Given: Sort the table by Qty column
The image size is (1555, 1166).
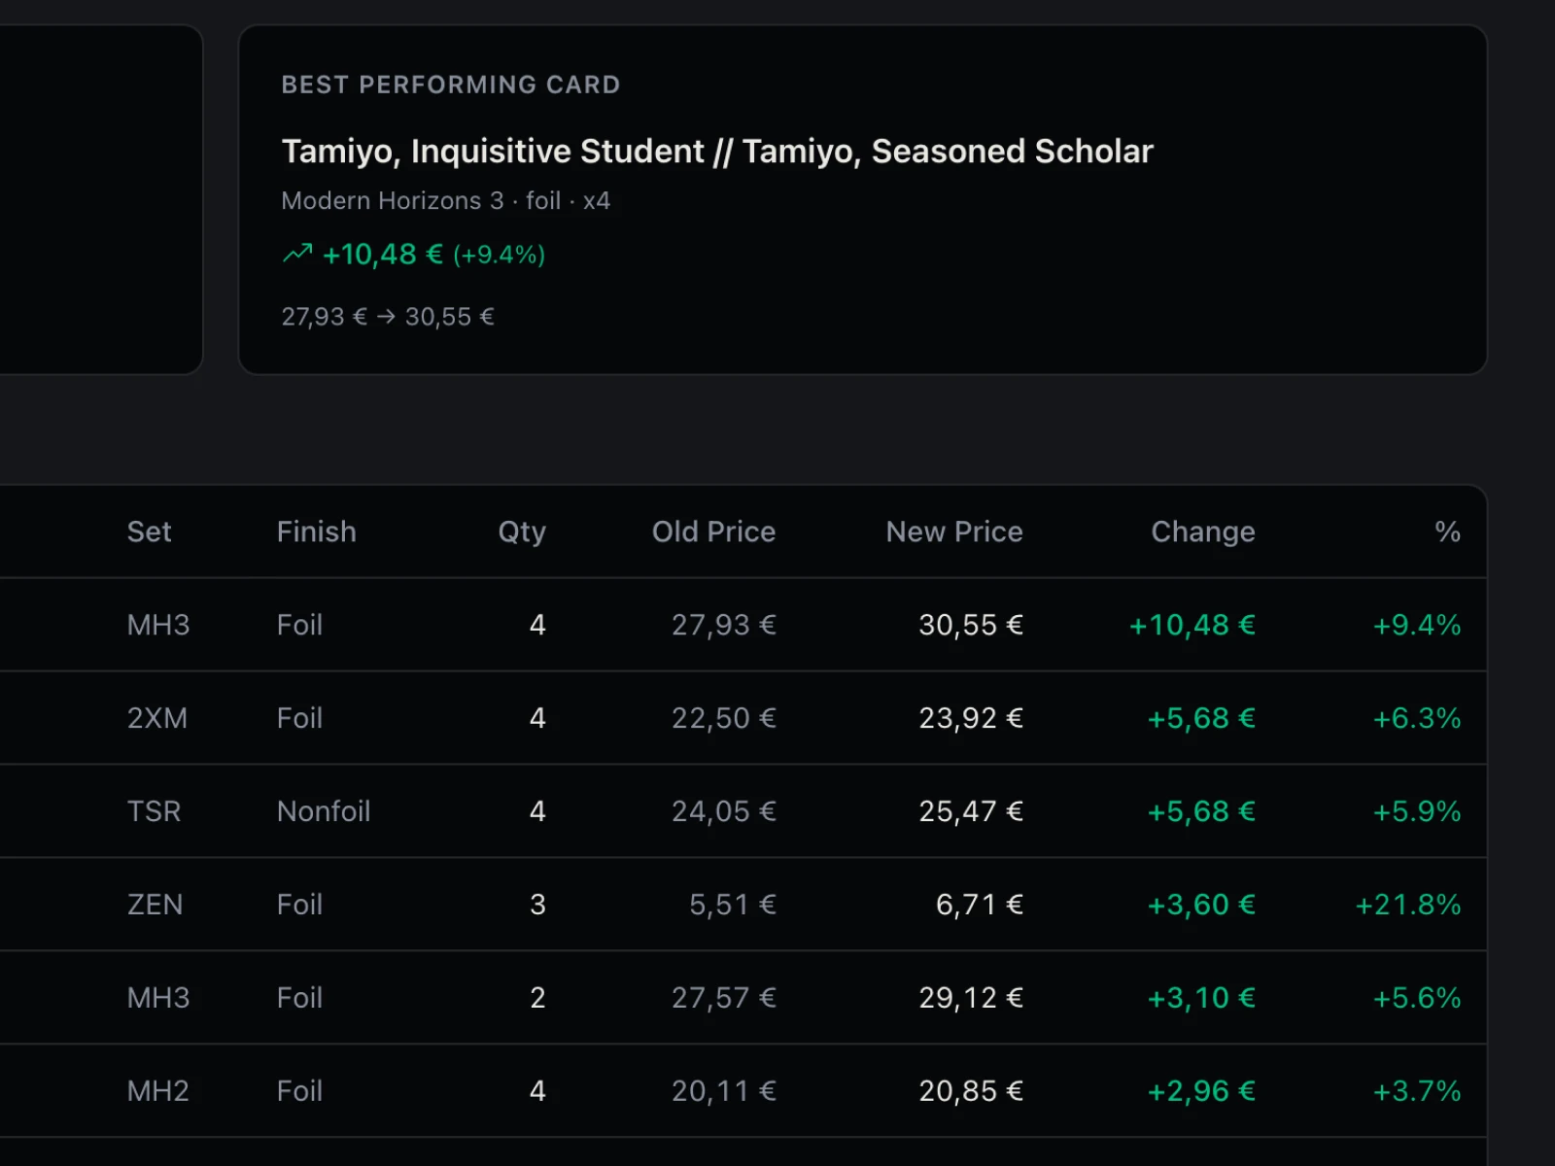Looking at the screenshot, I should tap(522, 532).
